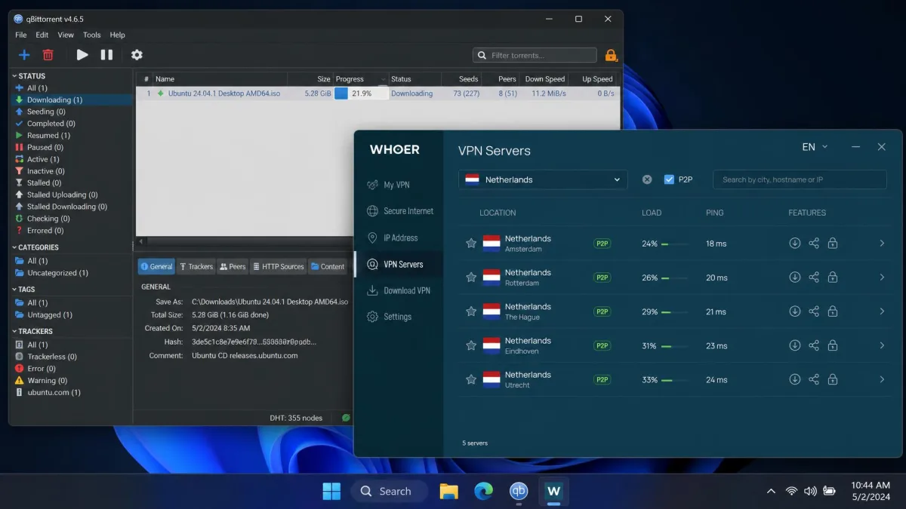The width and height of the screenshot is (906, 509).
Task: Sort torrents by the Down Speed column header
Action: [x=544, y=79]
